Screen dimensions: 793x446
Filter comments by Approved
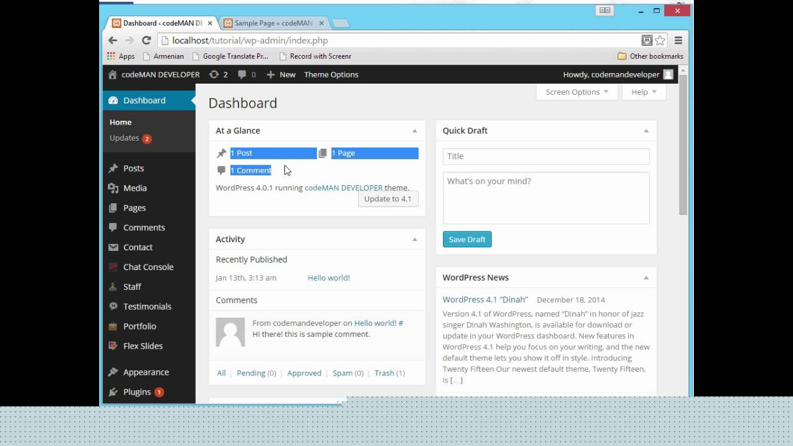click(304, 373)
